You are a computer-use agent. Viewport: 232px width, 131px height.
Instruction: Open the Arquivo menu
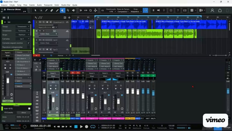click(4, 5)
